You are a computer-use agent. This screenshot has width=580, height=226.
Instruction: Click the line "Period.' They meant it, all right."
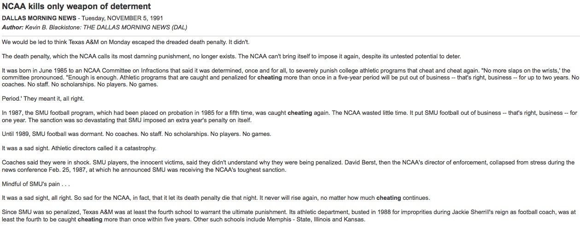[x=43, y=99]
